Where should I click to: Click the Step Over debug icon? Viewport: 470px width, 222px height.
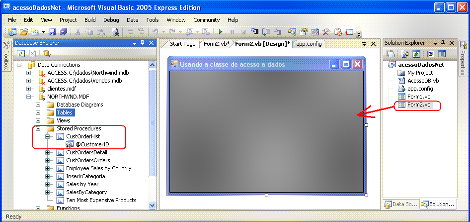click(266, 32)
